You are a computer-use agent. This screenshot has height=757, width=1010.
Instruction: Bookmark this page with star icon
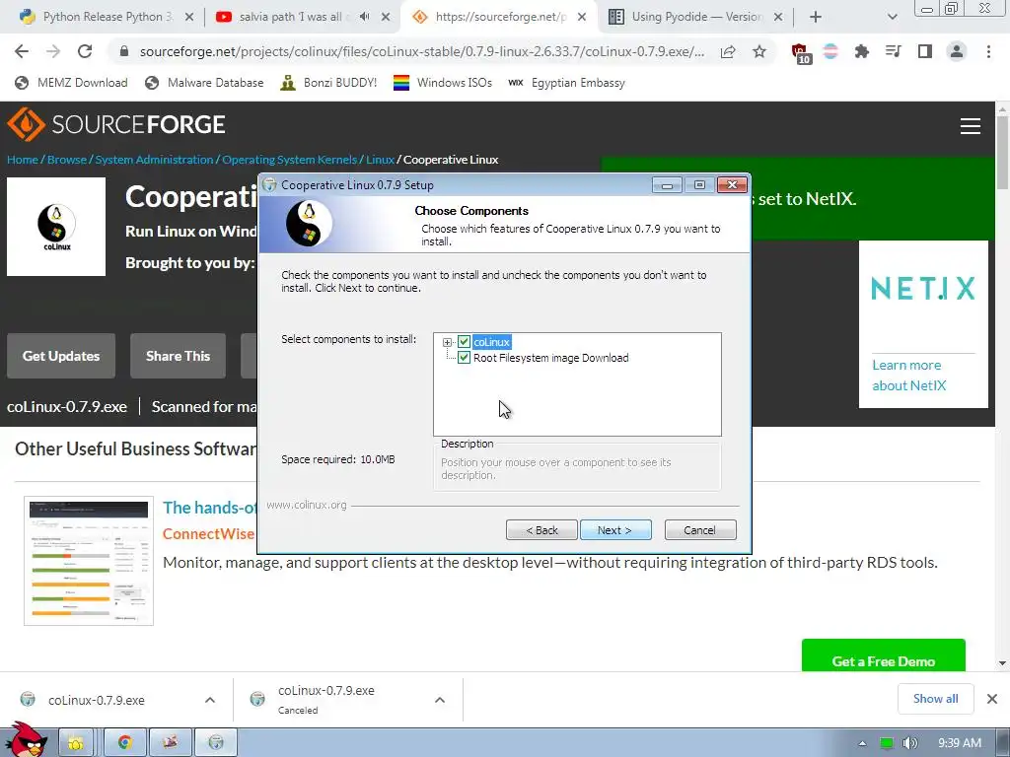759,51
